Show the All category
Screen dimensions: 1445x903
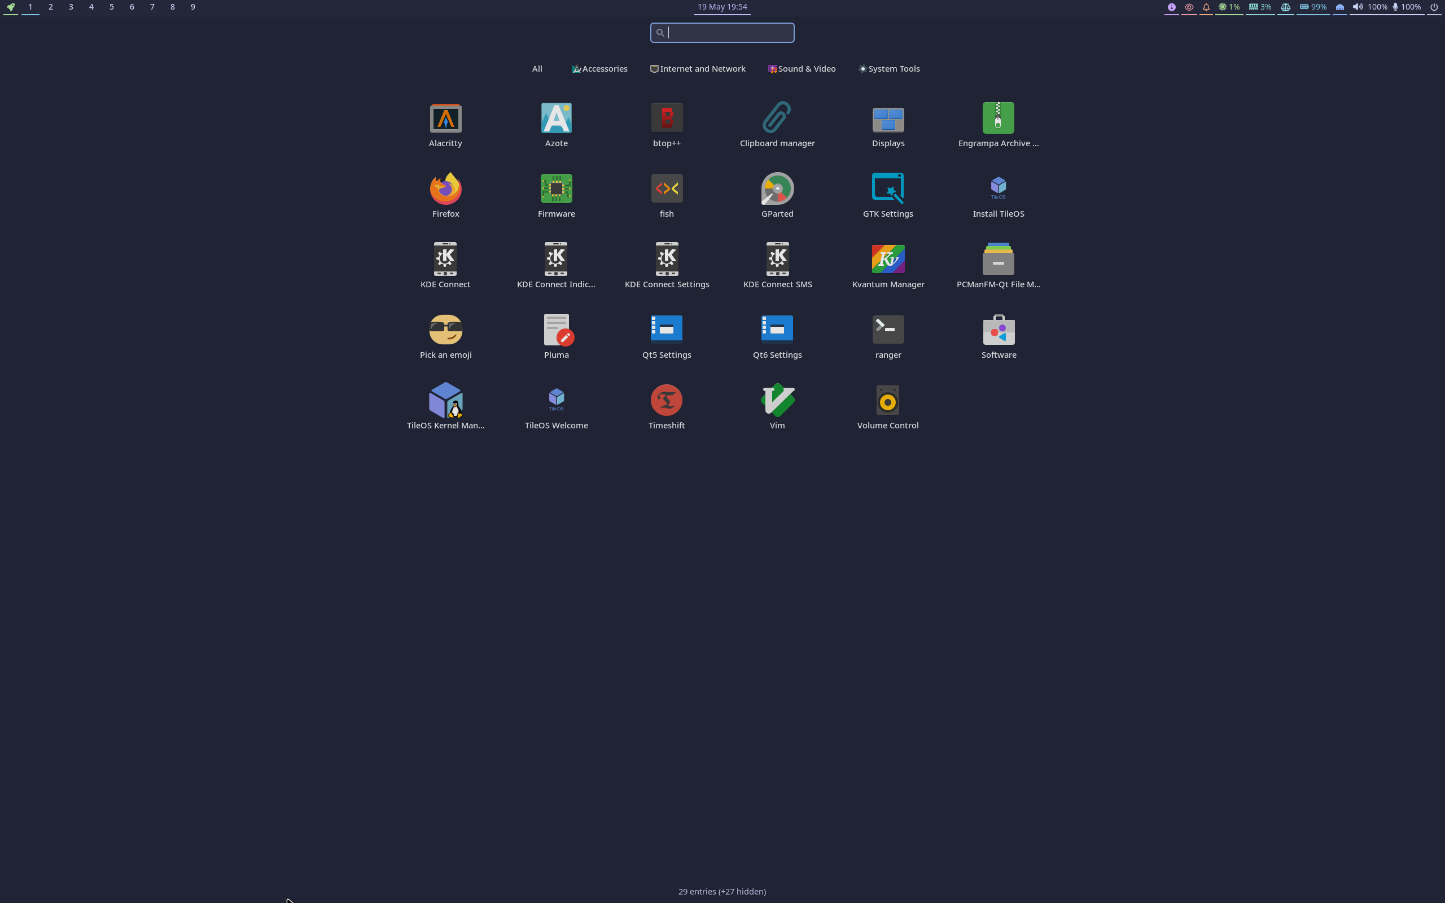(537, 69)
